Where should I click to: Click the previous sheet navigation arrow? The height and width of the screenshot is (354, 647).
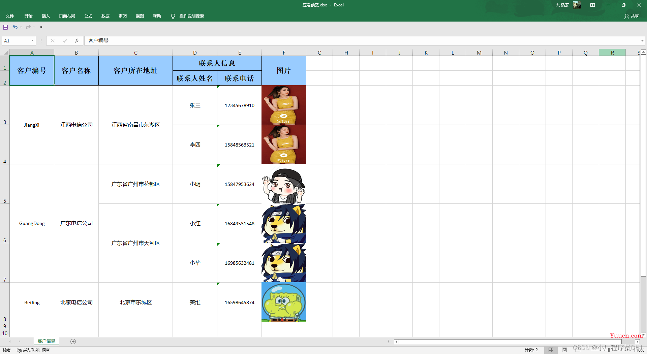(10, 342)
